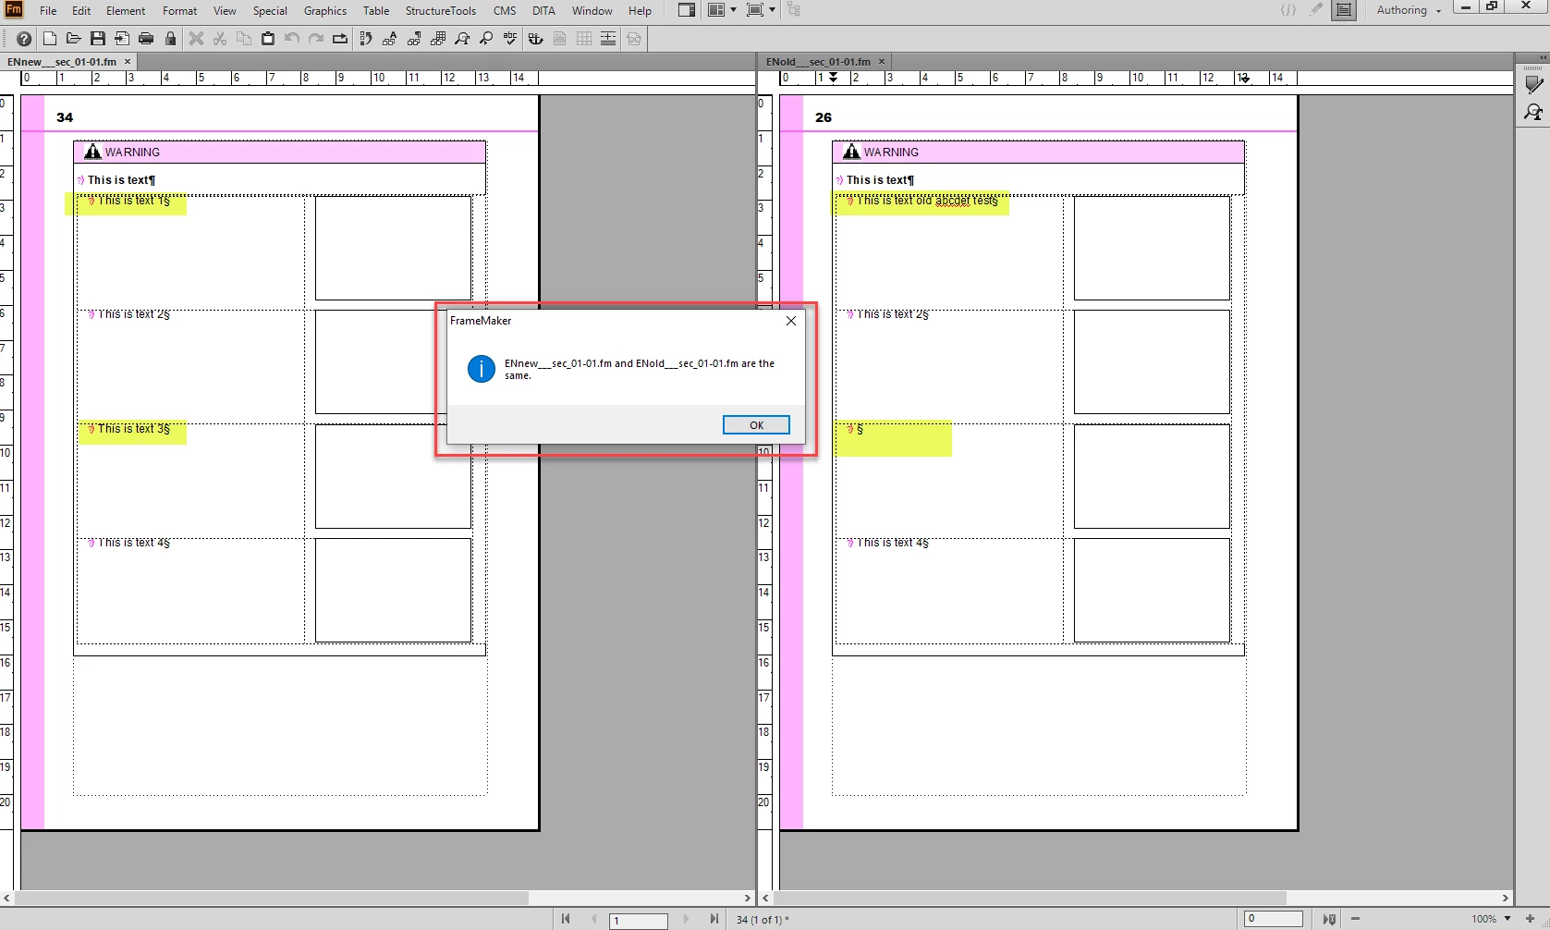This screenshot has height=930, width=1550.
Task: Open the Special menu
Action: (270, 11)
